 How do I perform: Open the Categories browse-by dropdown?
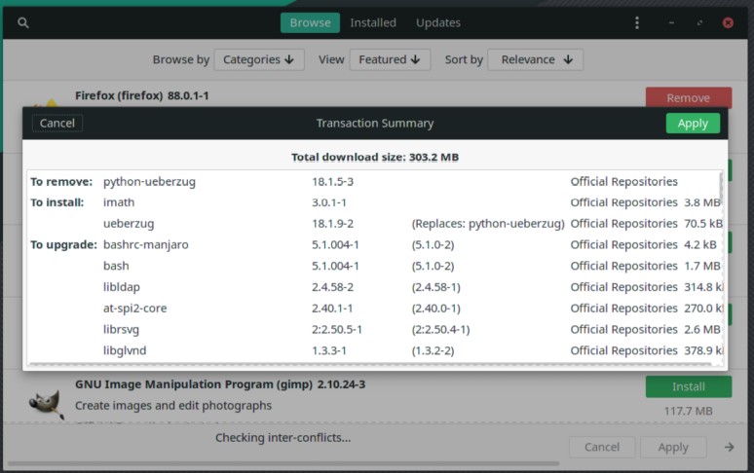pyautogui.click(x=259, y=59)
